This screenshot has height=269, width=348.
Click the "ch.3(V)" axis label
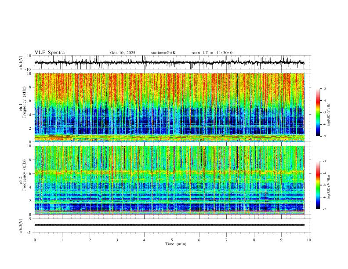21,225
